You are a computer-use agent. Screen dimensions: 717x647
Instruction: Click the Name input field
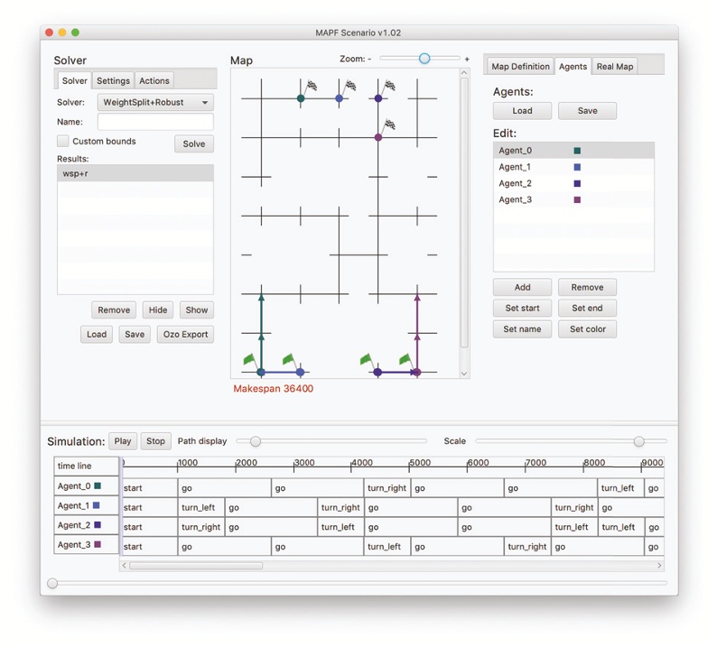pyautogui.click(x=155, y=122)
